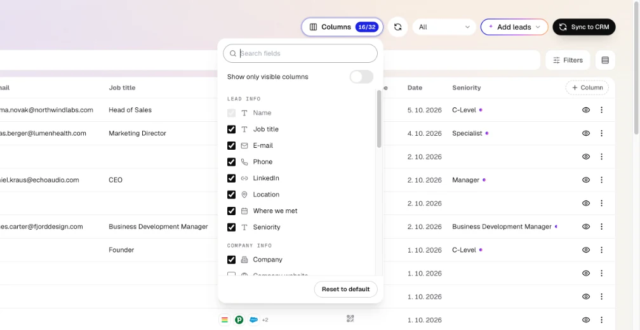The width and height of the screenshot is (640, 330).
Task: Uncheck the Seniority column checkbox
Action: [231, 227]
